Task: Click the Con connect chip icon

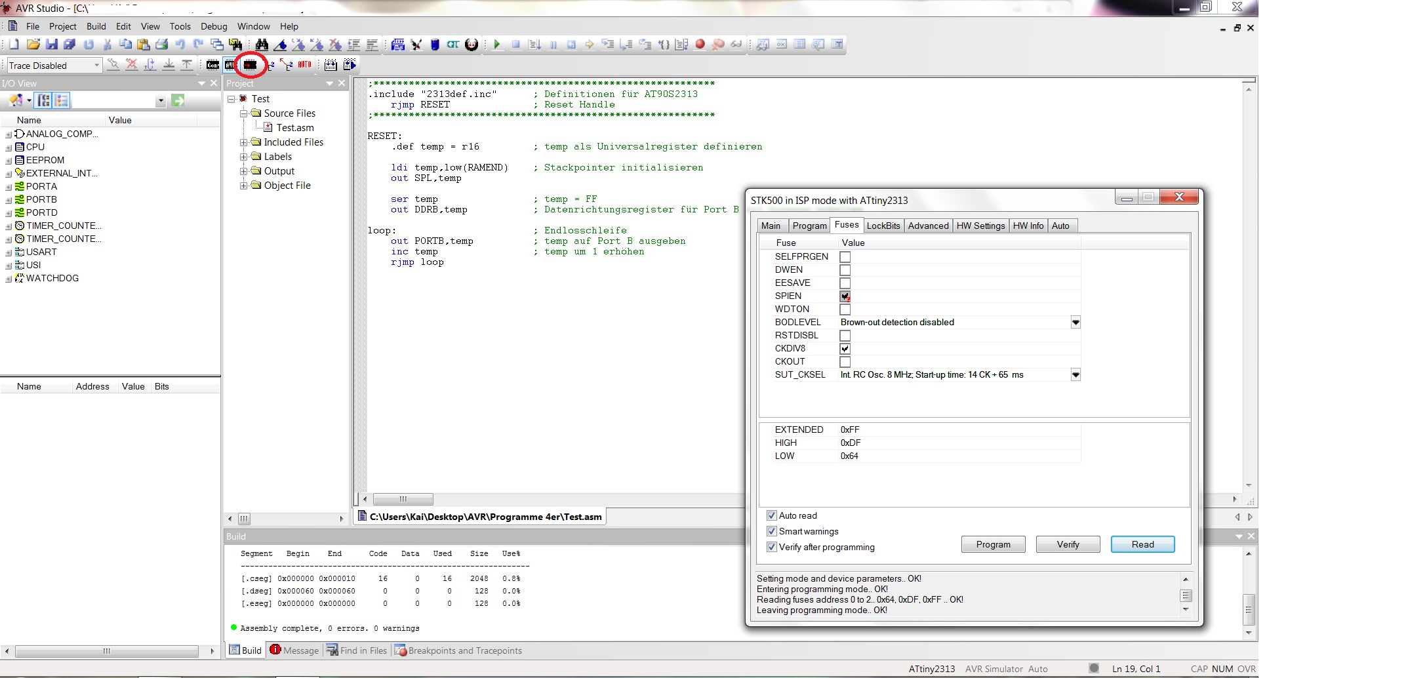Action: tap(212, 65)
